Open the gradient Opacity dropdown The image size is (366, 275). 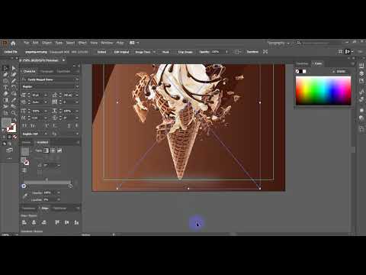coord(59,192)
